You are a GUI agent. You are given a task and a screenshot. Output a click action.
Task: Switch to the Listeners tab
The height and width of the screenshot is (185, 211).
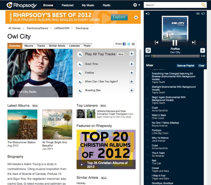(x=74, y=46)
